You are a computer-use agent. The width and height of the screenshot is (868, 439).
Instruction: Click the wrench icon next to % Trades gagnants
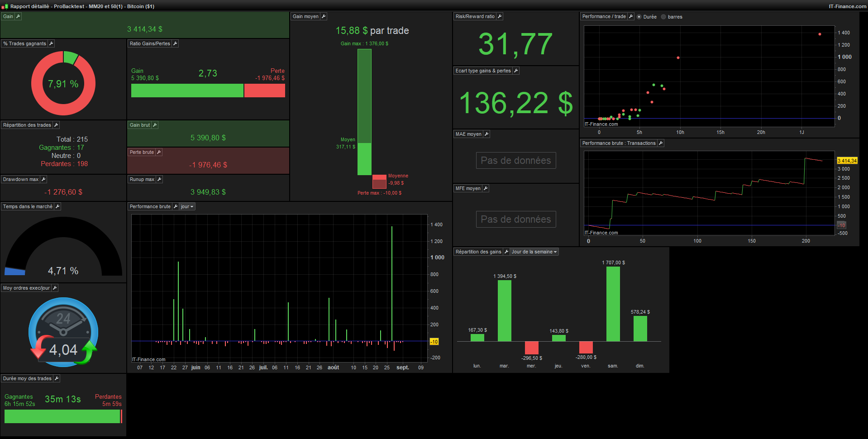point(51,43)
